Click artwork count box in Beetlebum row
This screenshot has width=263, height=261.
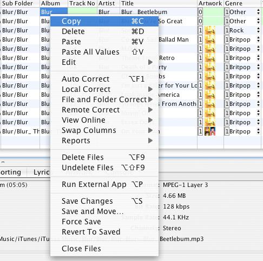(x=200, y=12)
